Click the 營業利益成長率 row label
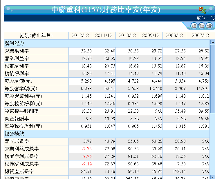The image size is (215, 179). point(22,149)
